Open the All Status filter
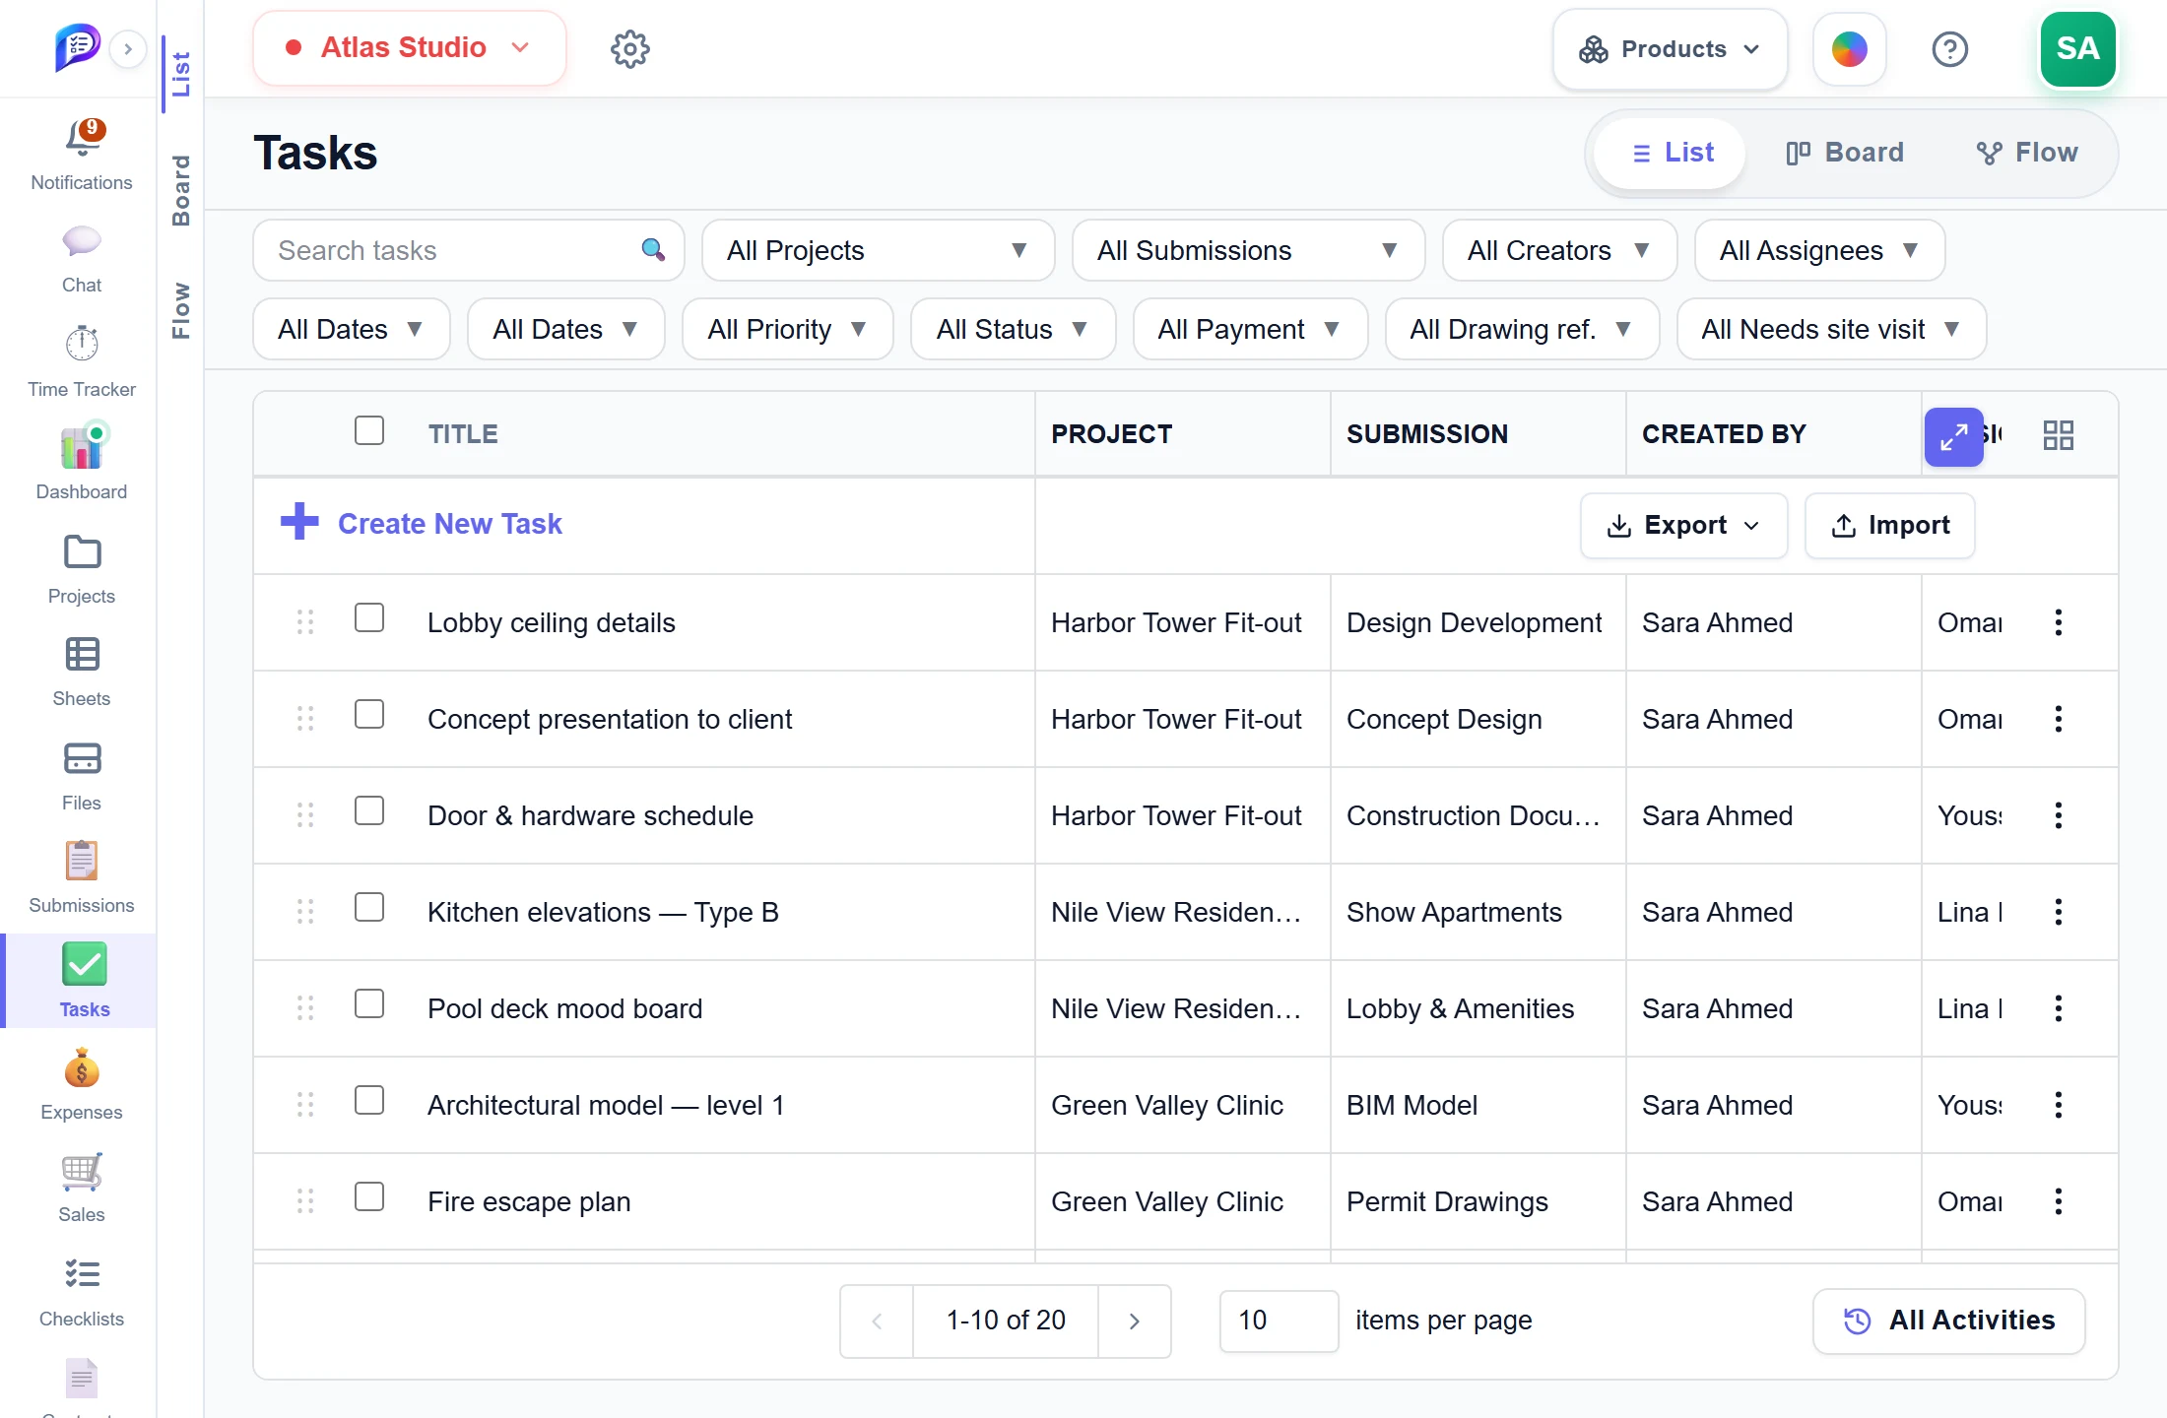The image size is (2167, 1418). pos(1013,329)
